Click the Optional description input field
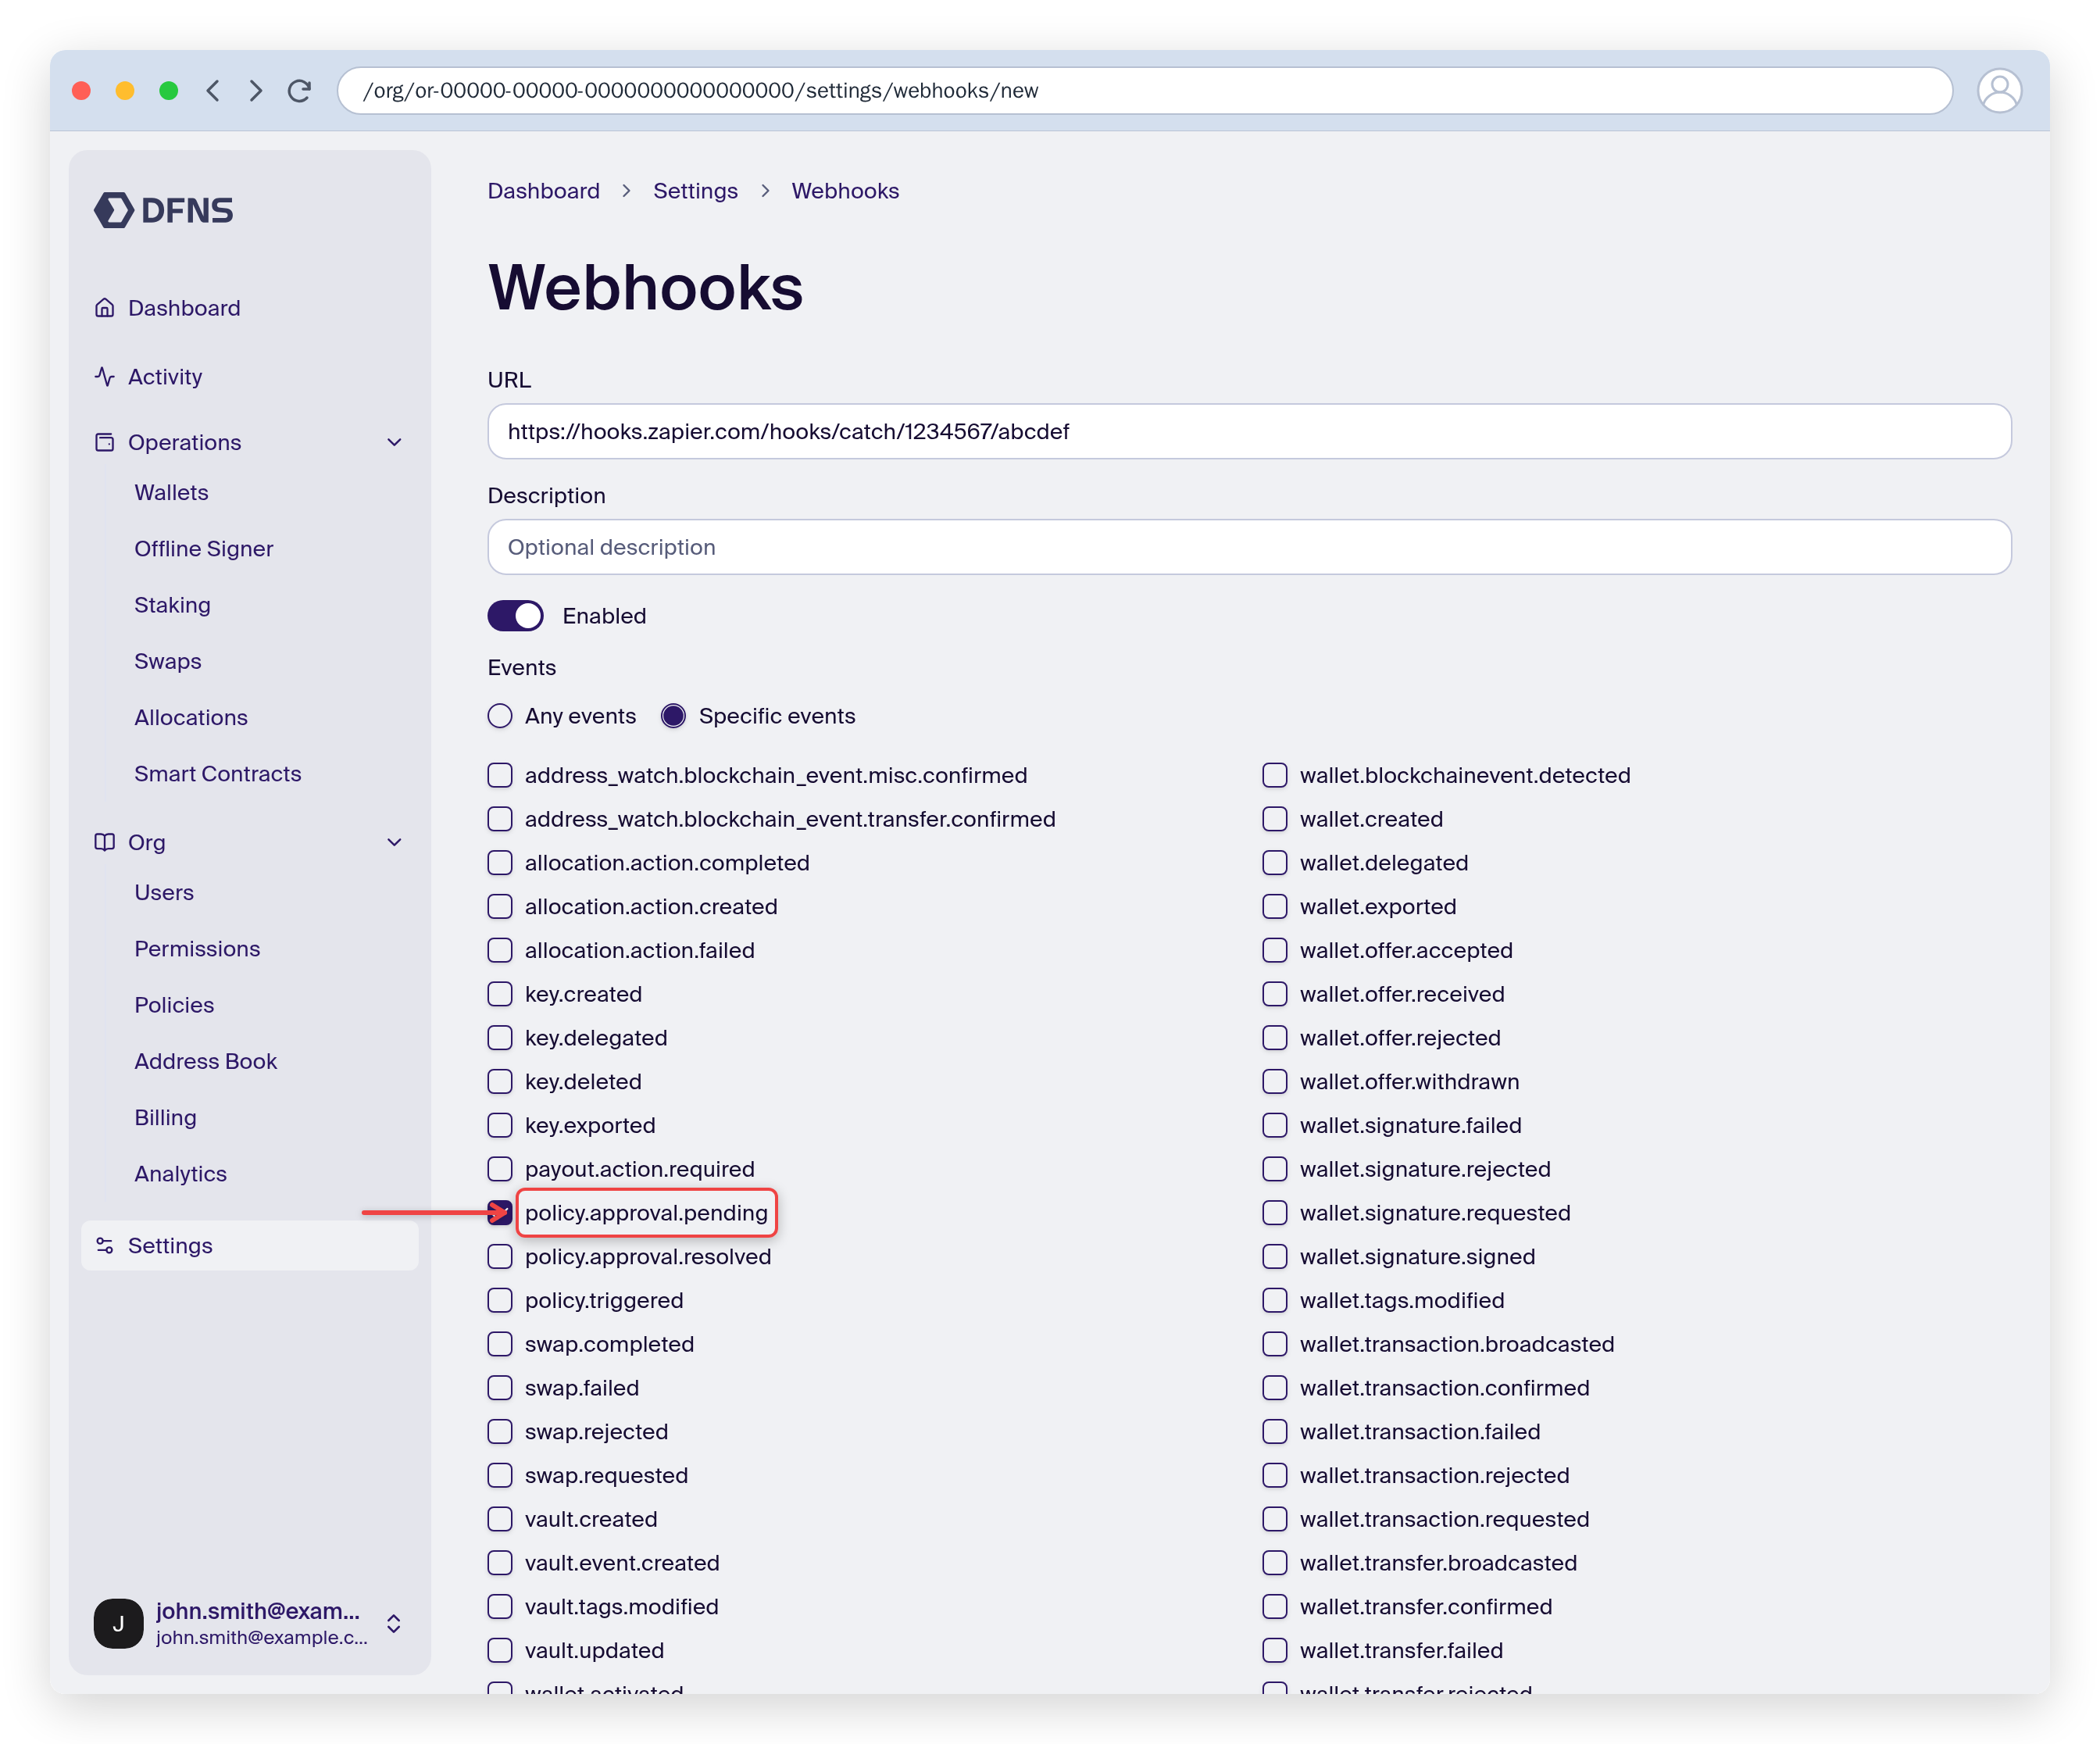Screen dimensions: 2100x1744 tap(1250, 547)
